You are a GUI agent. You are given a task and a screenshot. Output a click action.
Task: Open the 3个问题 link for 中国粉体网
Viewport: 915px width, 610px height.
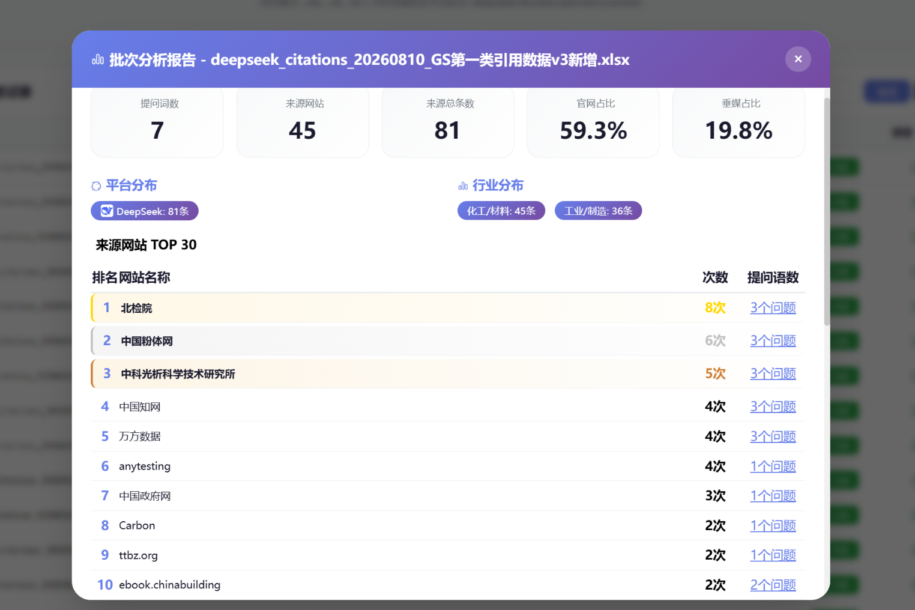(773, 341)
